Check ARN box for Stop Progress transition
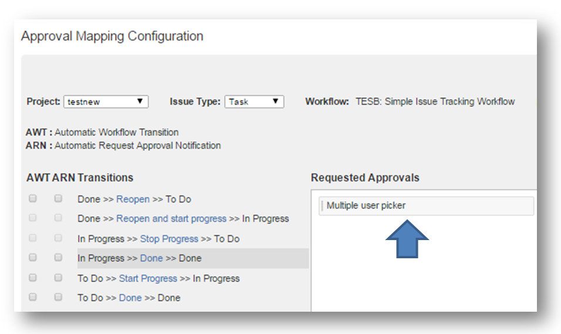The width and height of the screenshot is (561, 334). pos(58,238)
